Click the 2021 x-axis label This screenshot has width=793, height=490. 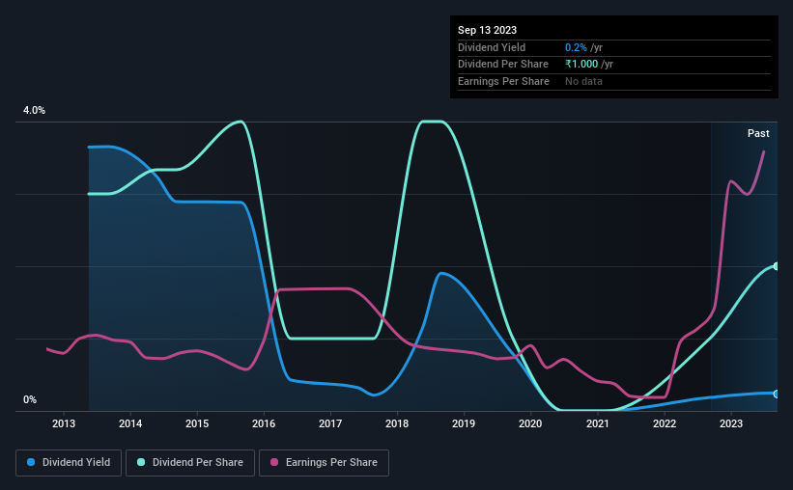[x=598, y=423]
